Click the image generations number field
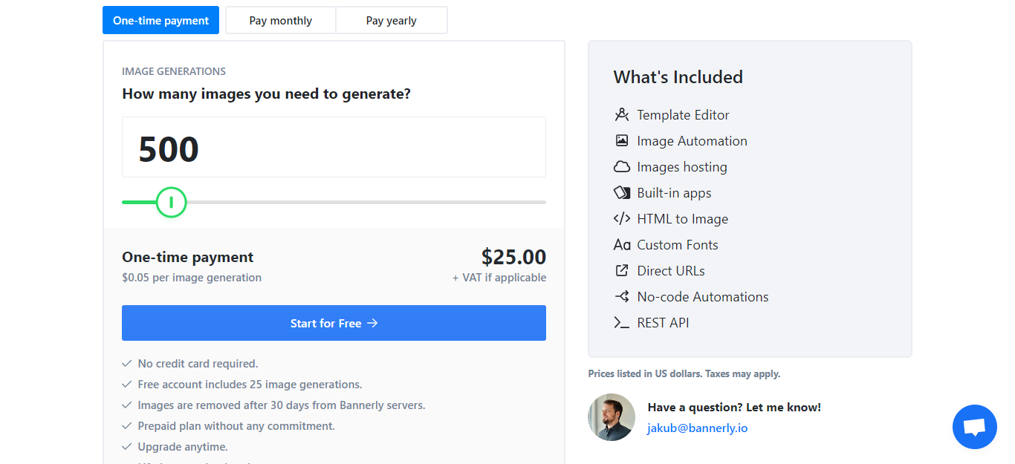 [334, 148]
